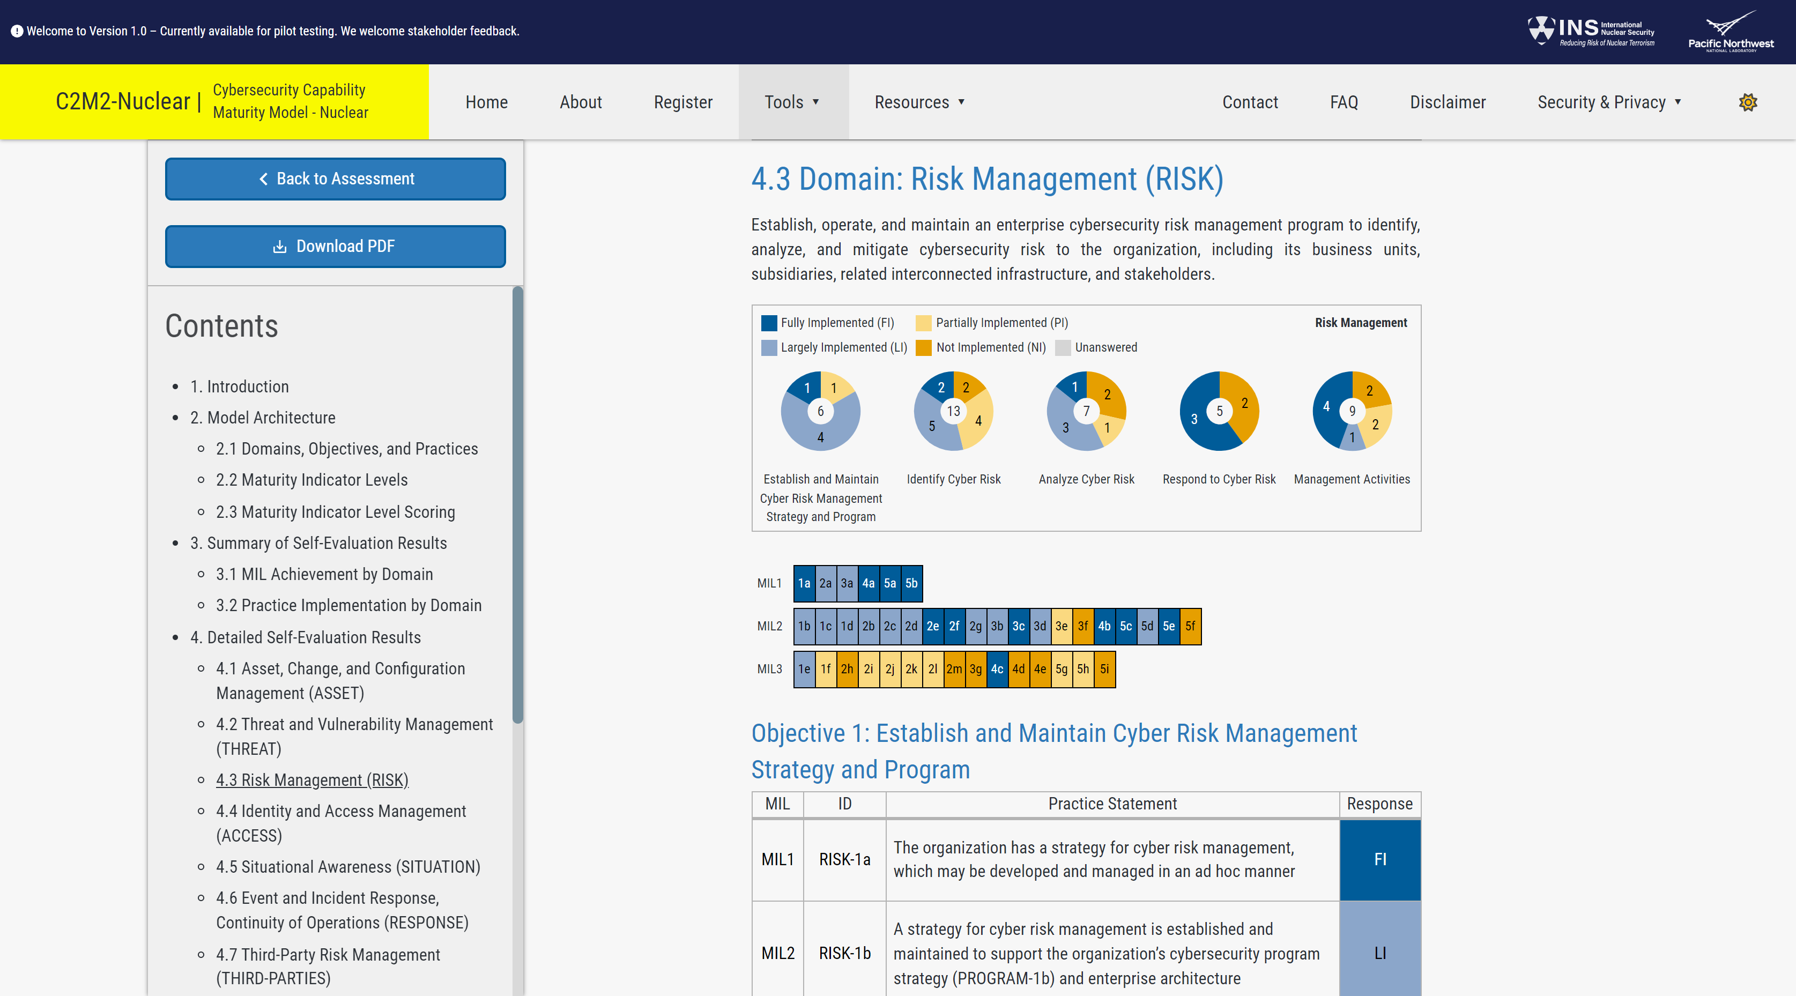Click the Partially Implemented color swatch

pos(923,323)
